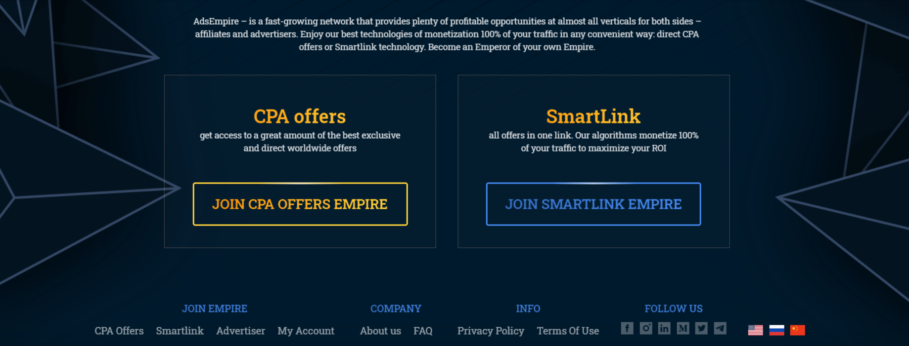
Task: Click the JOIN EMPIRE footer heading
Action: coord(215,309)
